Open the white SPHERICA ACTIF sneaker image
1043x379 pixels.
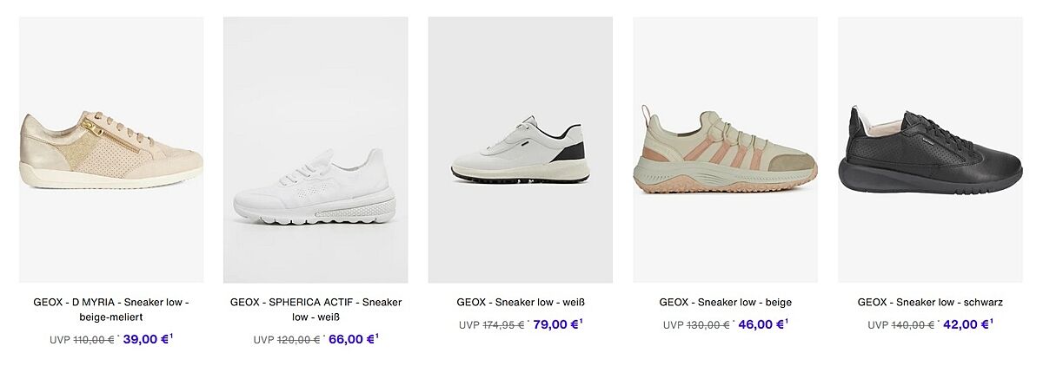click(316, 149)
